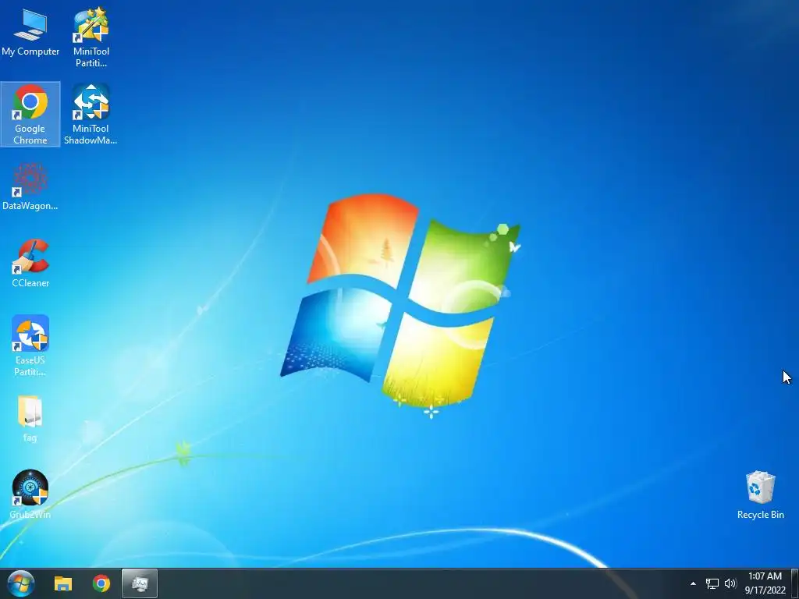Switch to the running taskbar monitor app

tap(140, 583)
